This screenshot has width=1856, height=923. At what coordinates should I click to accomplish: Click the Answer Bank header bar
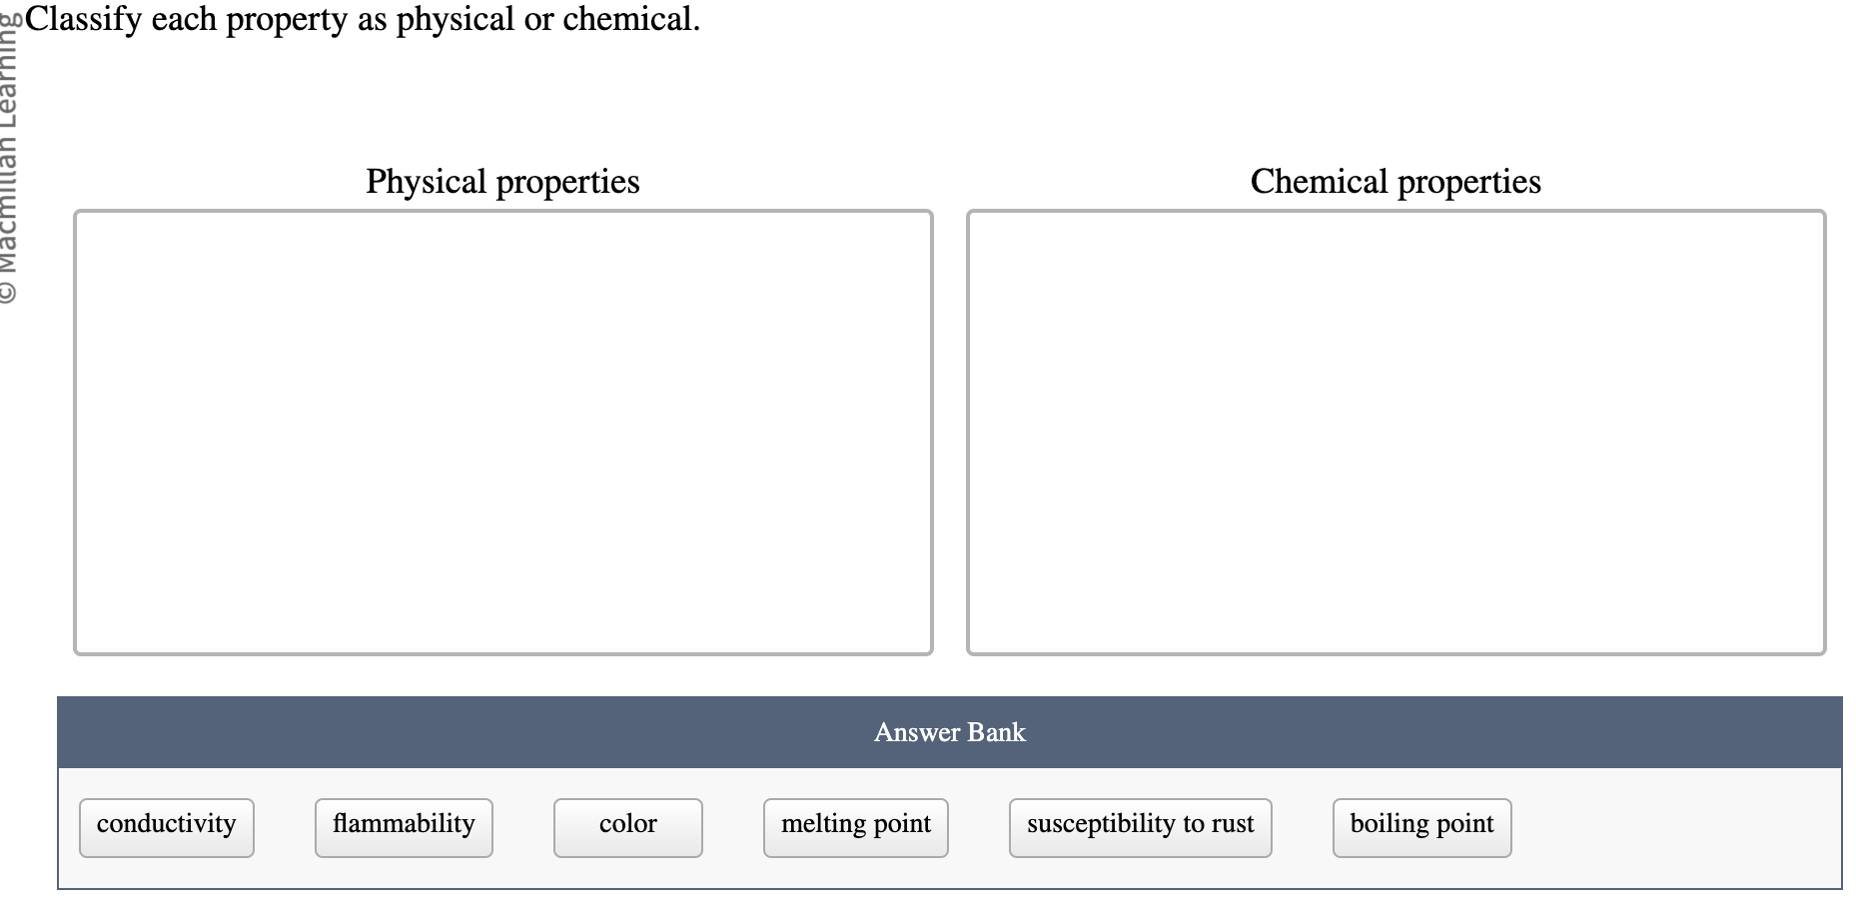tap(949, 731)
